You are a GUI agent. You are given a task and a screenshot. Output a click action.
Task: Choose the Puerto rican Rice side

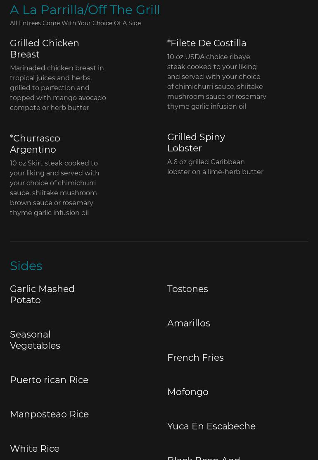tap(49, 380)
